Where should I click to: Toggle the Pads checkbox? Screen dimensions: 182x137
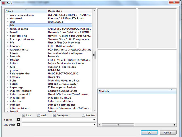(23, 115)
